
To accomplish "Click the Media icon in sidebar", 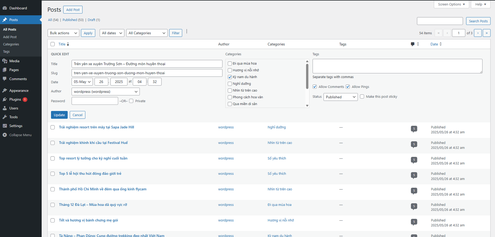I will (x=5, y=61).
